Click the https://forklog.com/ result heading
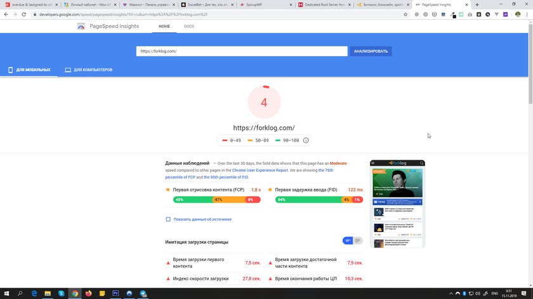 [264, 128]
